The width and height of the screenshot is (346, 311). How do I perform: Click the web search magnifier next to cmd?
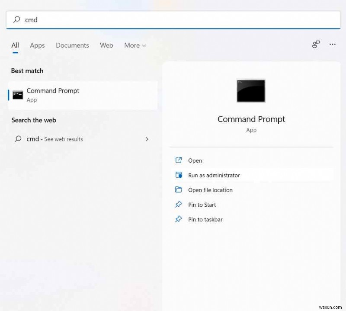17,139
